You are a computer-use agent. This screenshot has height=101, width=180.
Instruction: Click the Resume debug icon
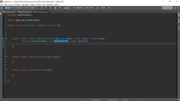[x=16, y=8]
